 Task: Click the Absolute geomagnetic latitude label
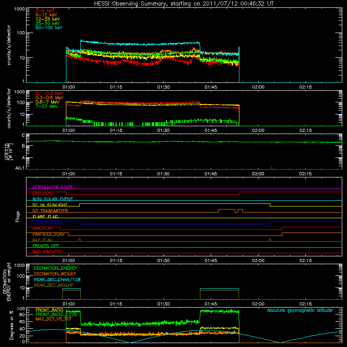pyautogui.click(x=300, y=310)
